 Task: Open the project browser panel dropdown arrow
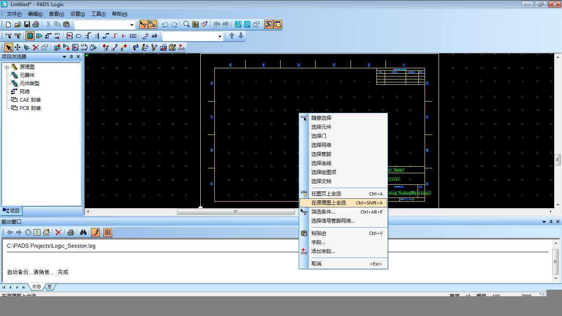click(64, 57)
